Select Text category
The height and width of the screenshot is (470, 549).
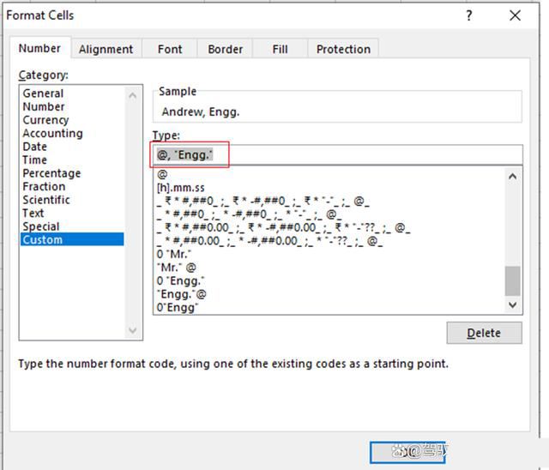tap(72, 213)
